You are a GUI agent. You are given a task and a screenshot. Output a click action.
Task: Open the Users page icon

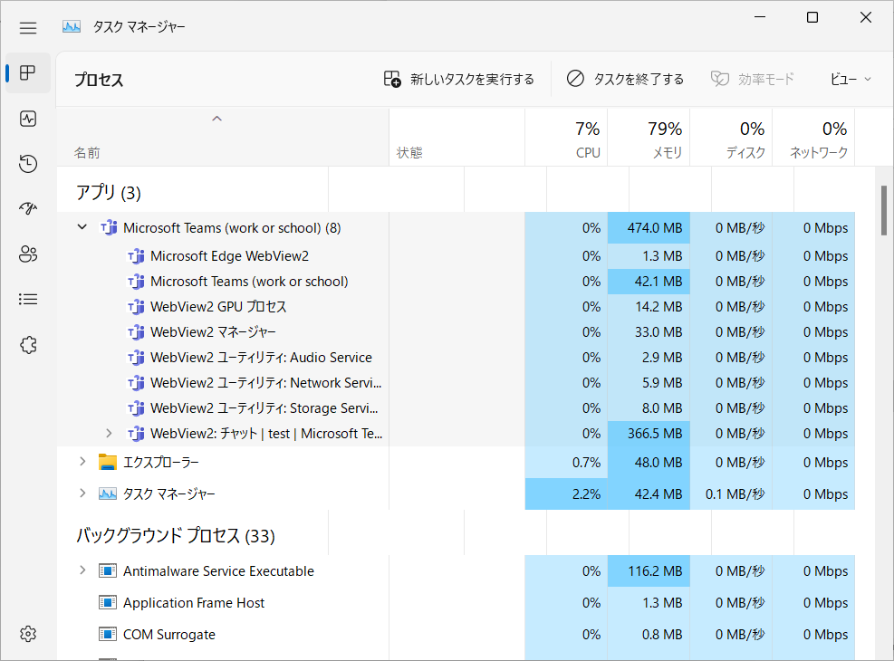[x=28, y=254]
